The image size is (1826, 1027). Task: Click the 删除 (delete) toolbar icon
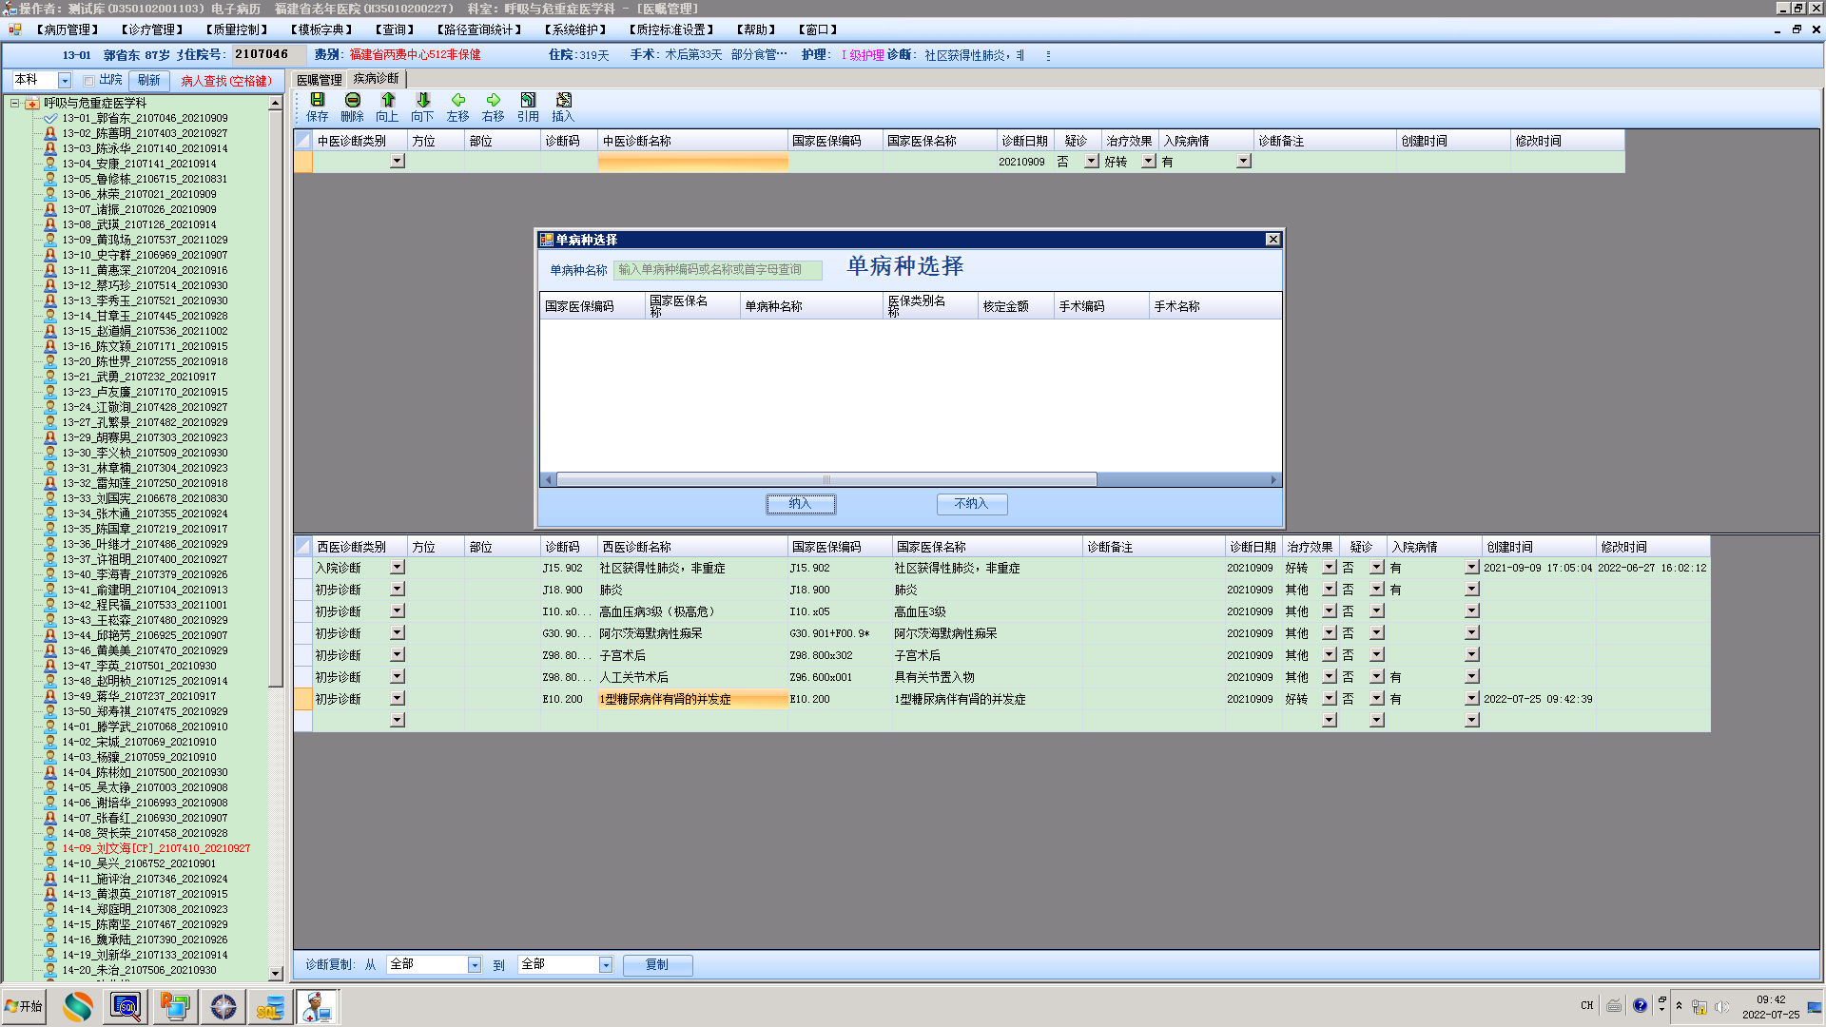click(352, 100)
